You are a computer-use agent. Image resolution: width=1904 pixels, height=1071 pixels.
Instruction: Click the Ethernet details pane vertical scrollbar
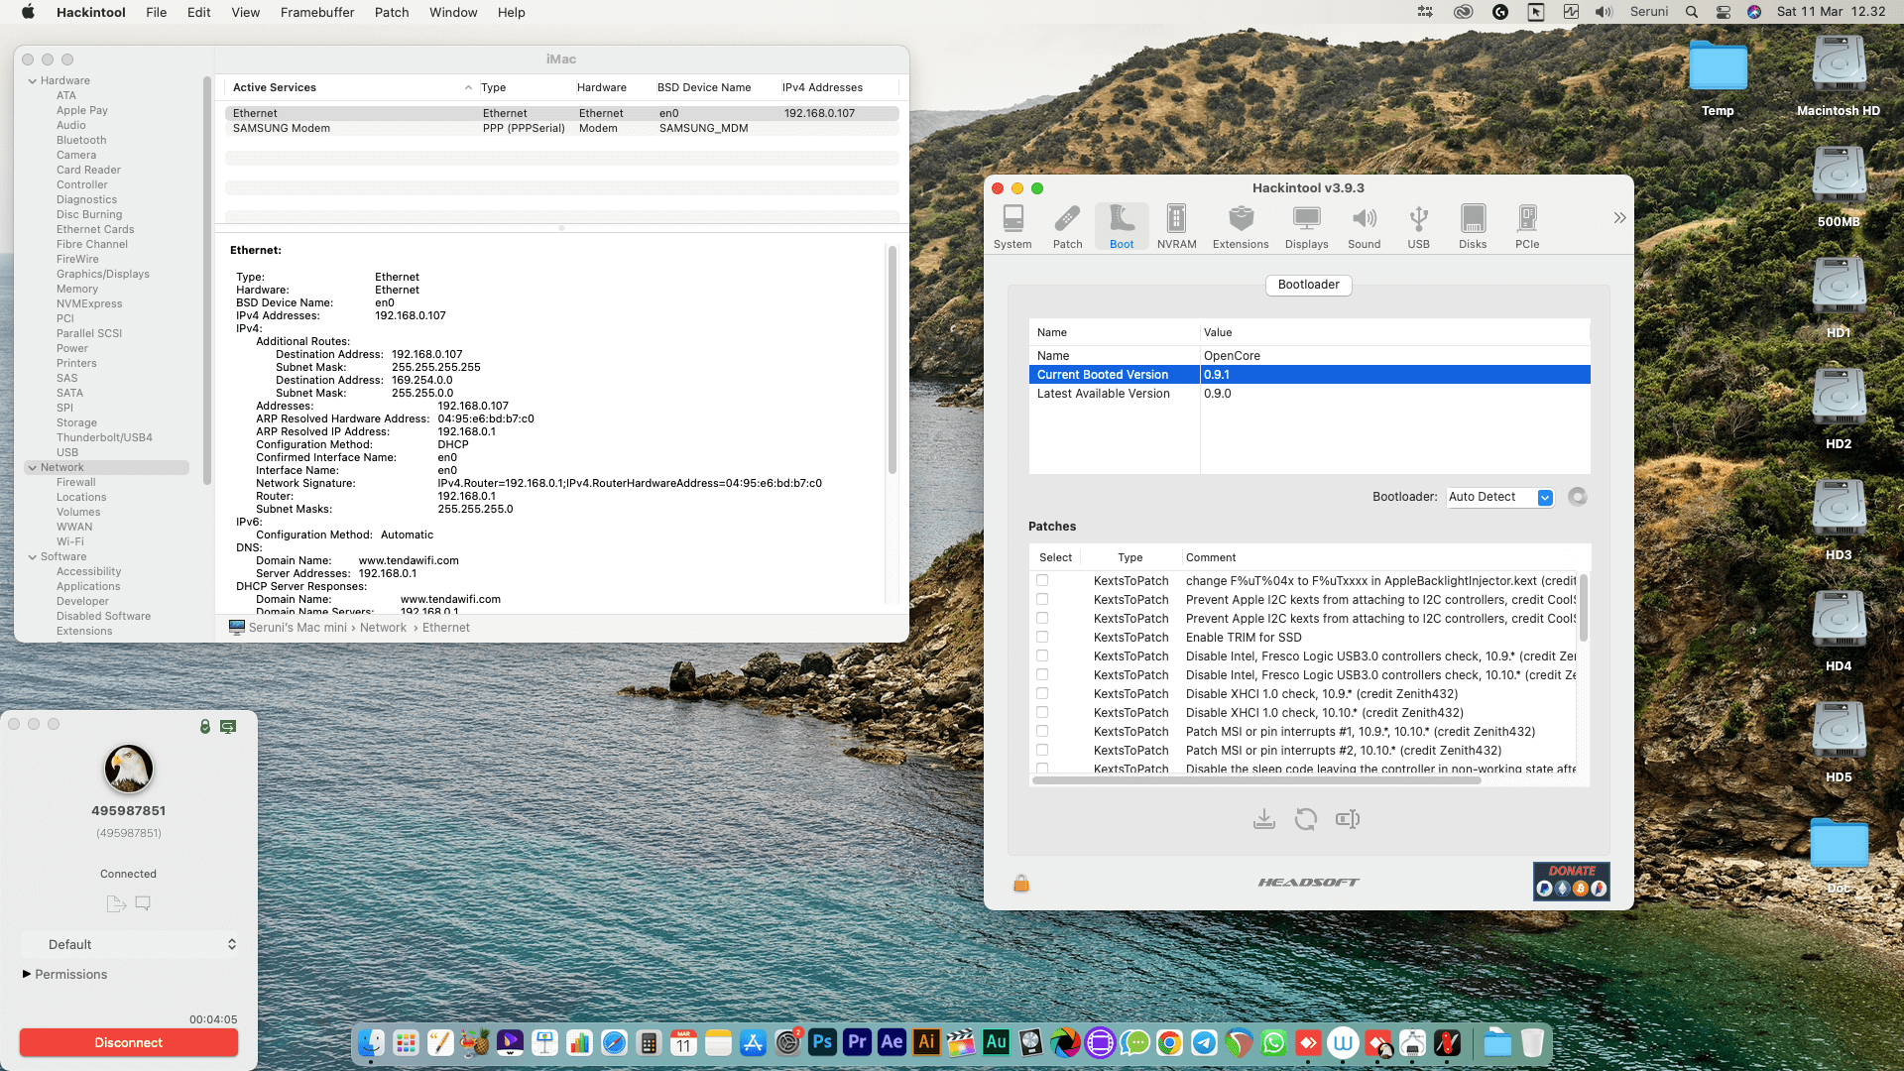point(892,359)
